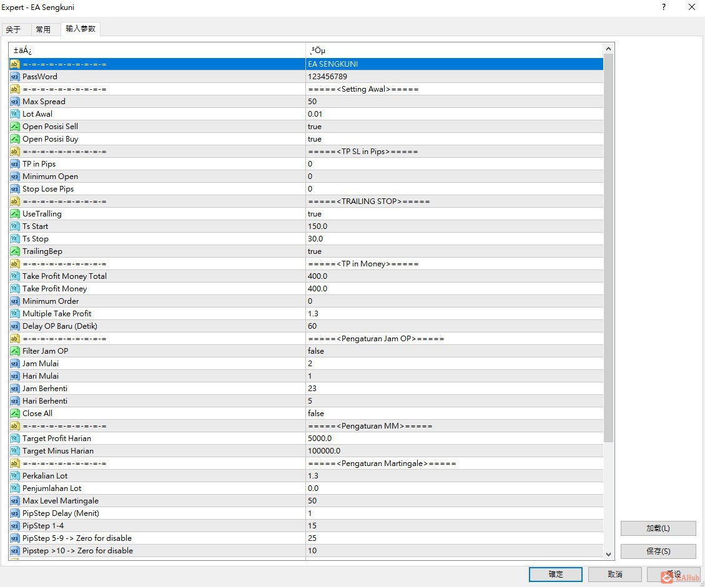705x587 pixels.
Task: Click the integer icon beside Minimum Open
Action: click(x=15, y=177)
